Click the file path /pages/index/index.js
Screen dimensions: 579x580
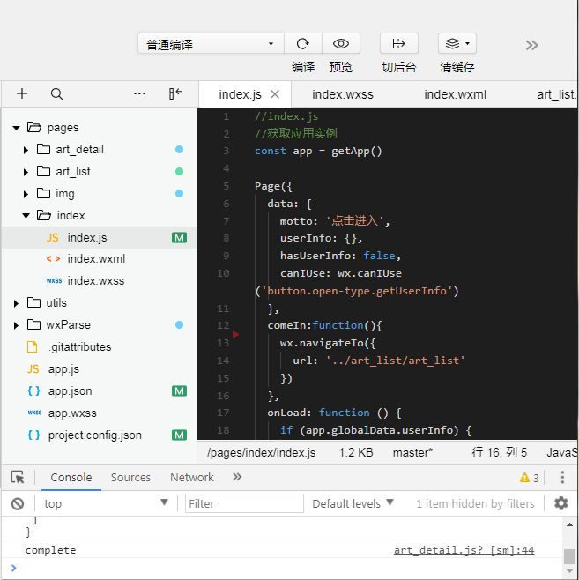point(261,452)
